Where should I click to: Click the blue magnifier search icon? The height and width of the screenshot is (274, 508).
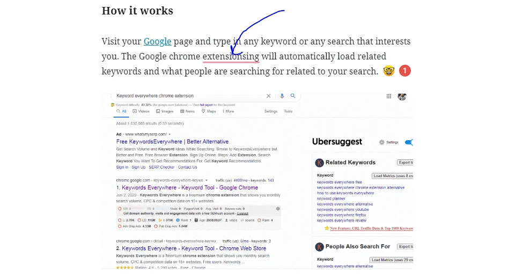[x=293, y=96]
